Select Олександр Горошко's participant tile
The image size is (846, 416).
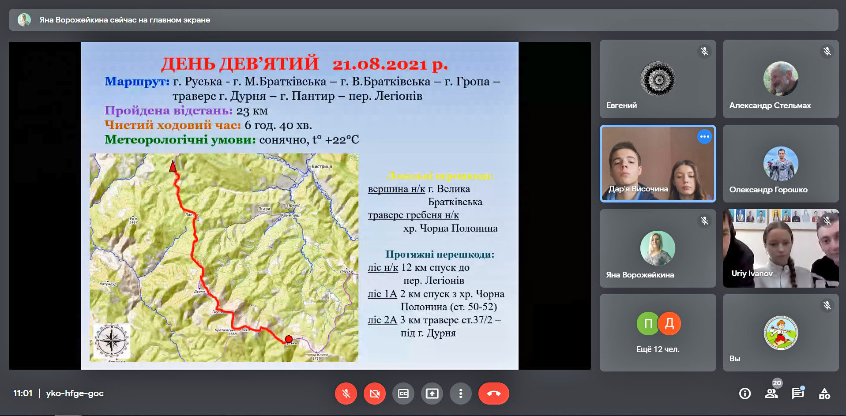click(x=780, y=164)
